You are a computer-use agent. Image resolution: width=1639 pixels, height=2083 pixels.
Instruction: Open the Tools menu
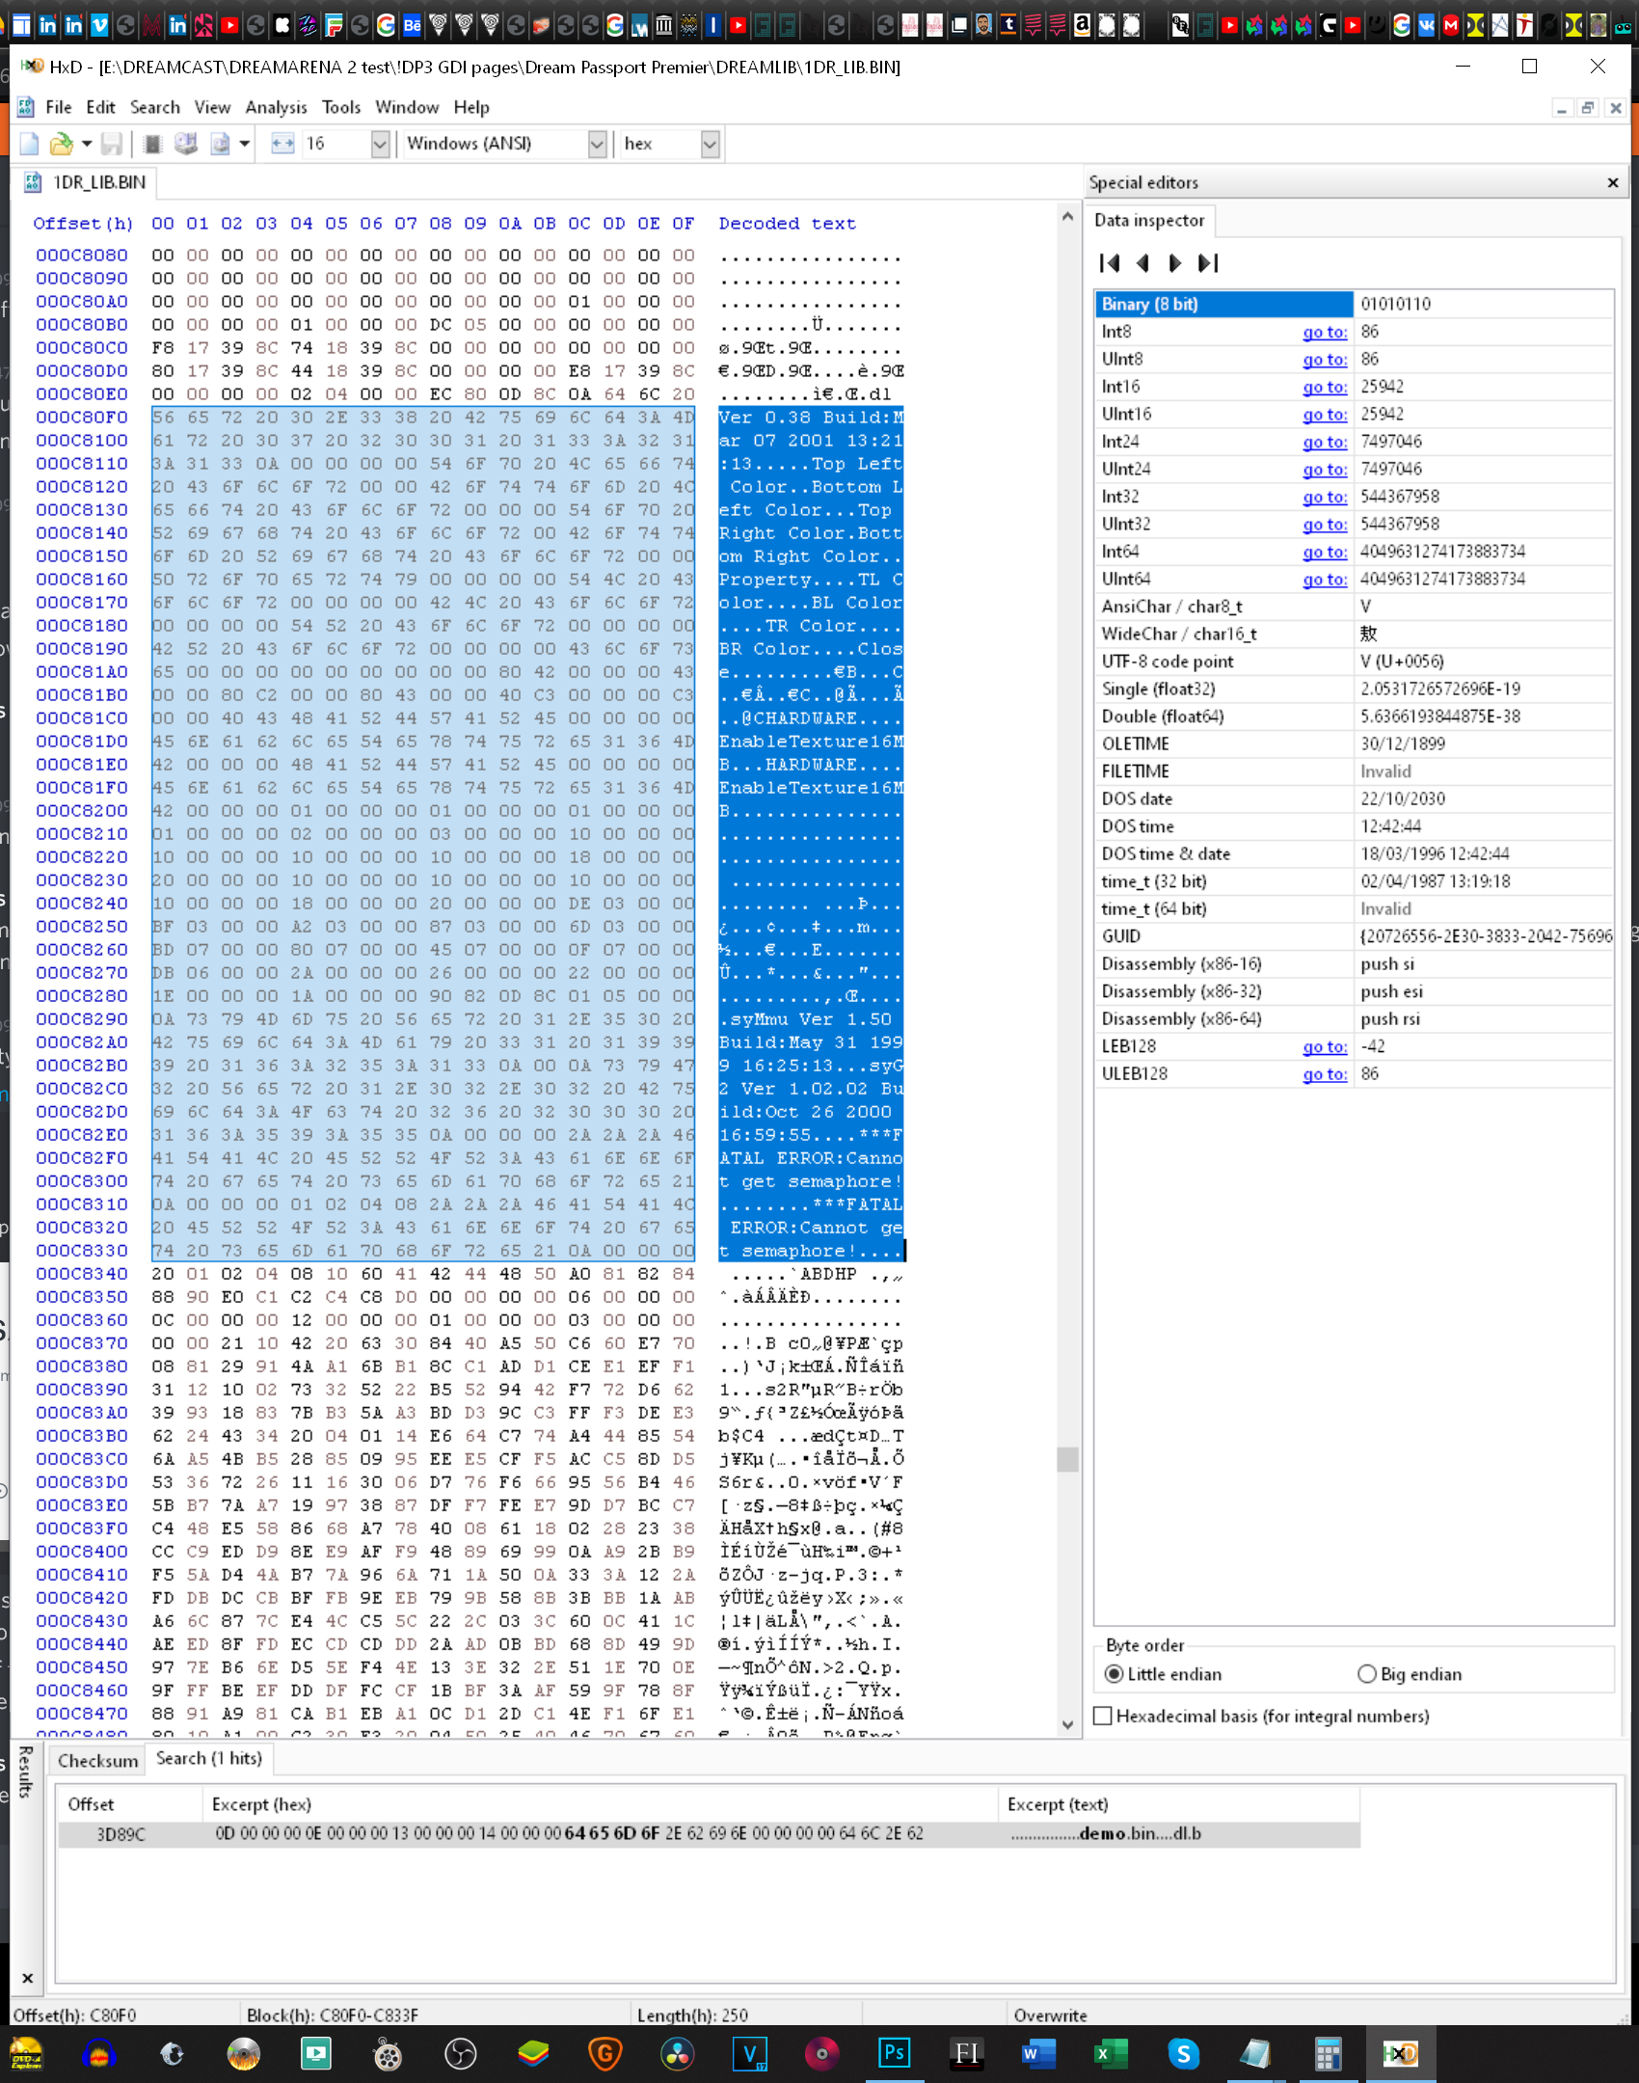click(x=341, y=107)
